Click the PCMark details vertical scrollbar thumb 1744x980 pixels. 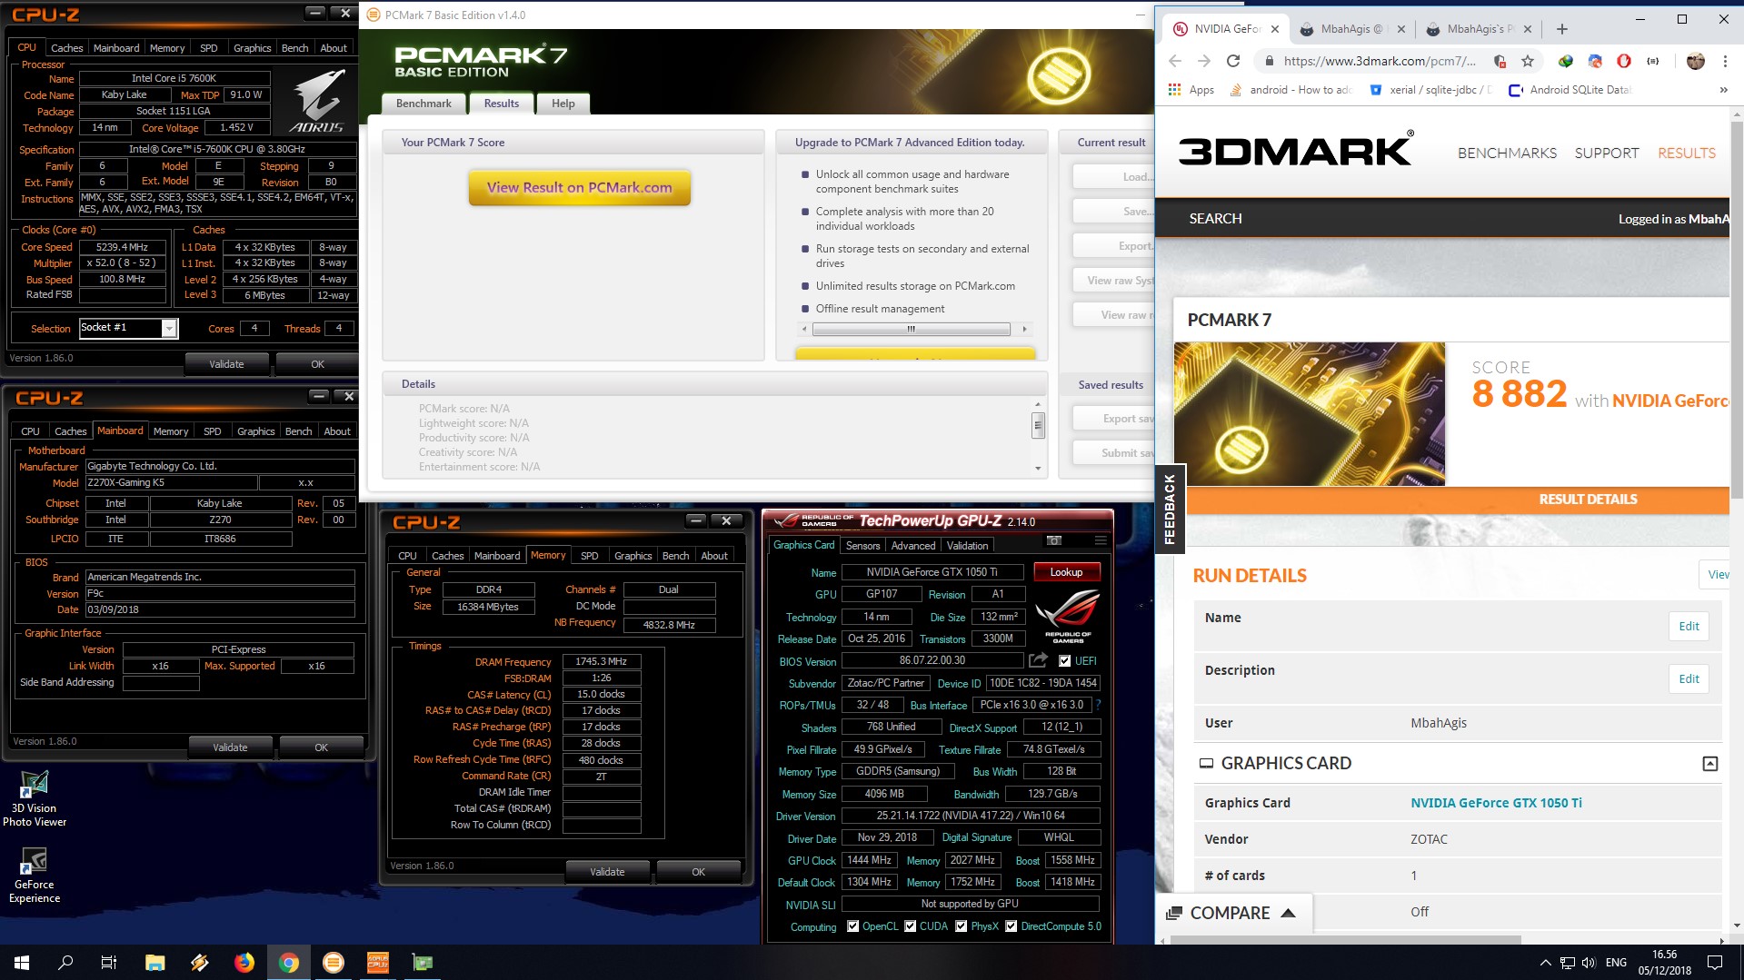[x=1038, y=425]
